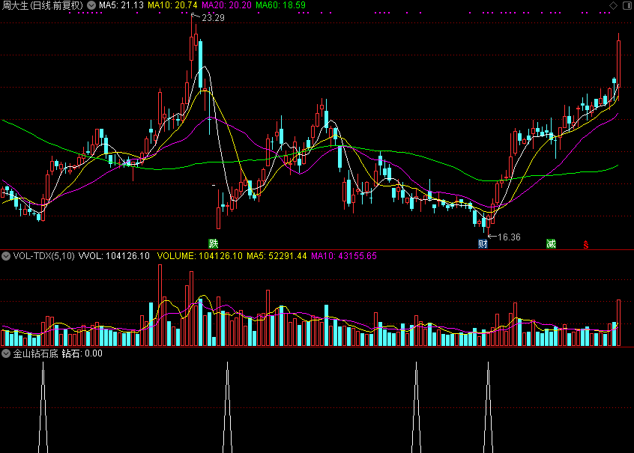Click the 16.36 low price label
This screenshot has width=634, height=453.
pos(509,237)
